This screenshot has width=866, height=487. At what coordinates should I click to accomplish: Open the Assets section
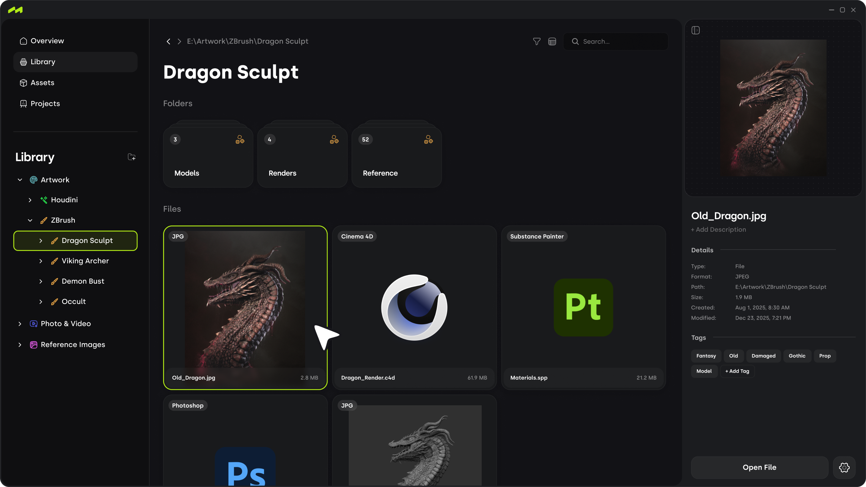[x=42, y=83]
